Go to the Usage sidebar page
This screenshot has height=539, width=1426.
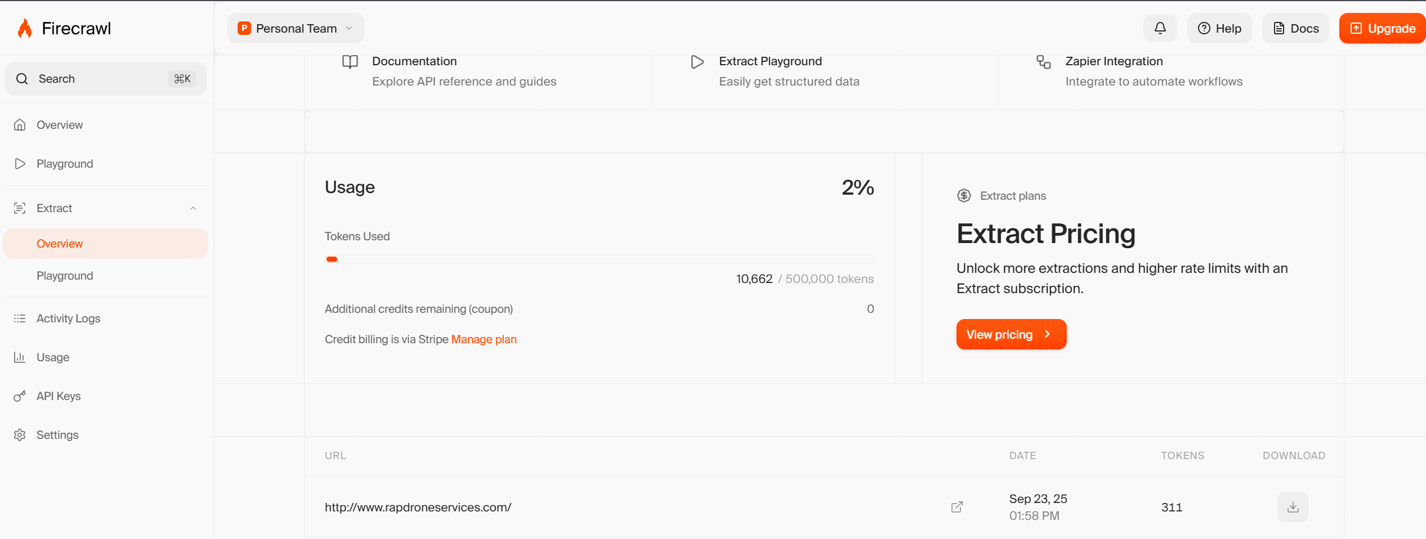(x=53, y=357)
